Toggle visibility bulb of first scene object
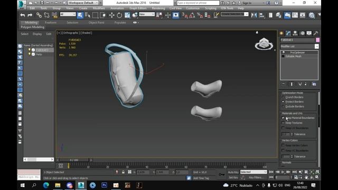 pos(30,50)
